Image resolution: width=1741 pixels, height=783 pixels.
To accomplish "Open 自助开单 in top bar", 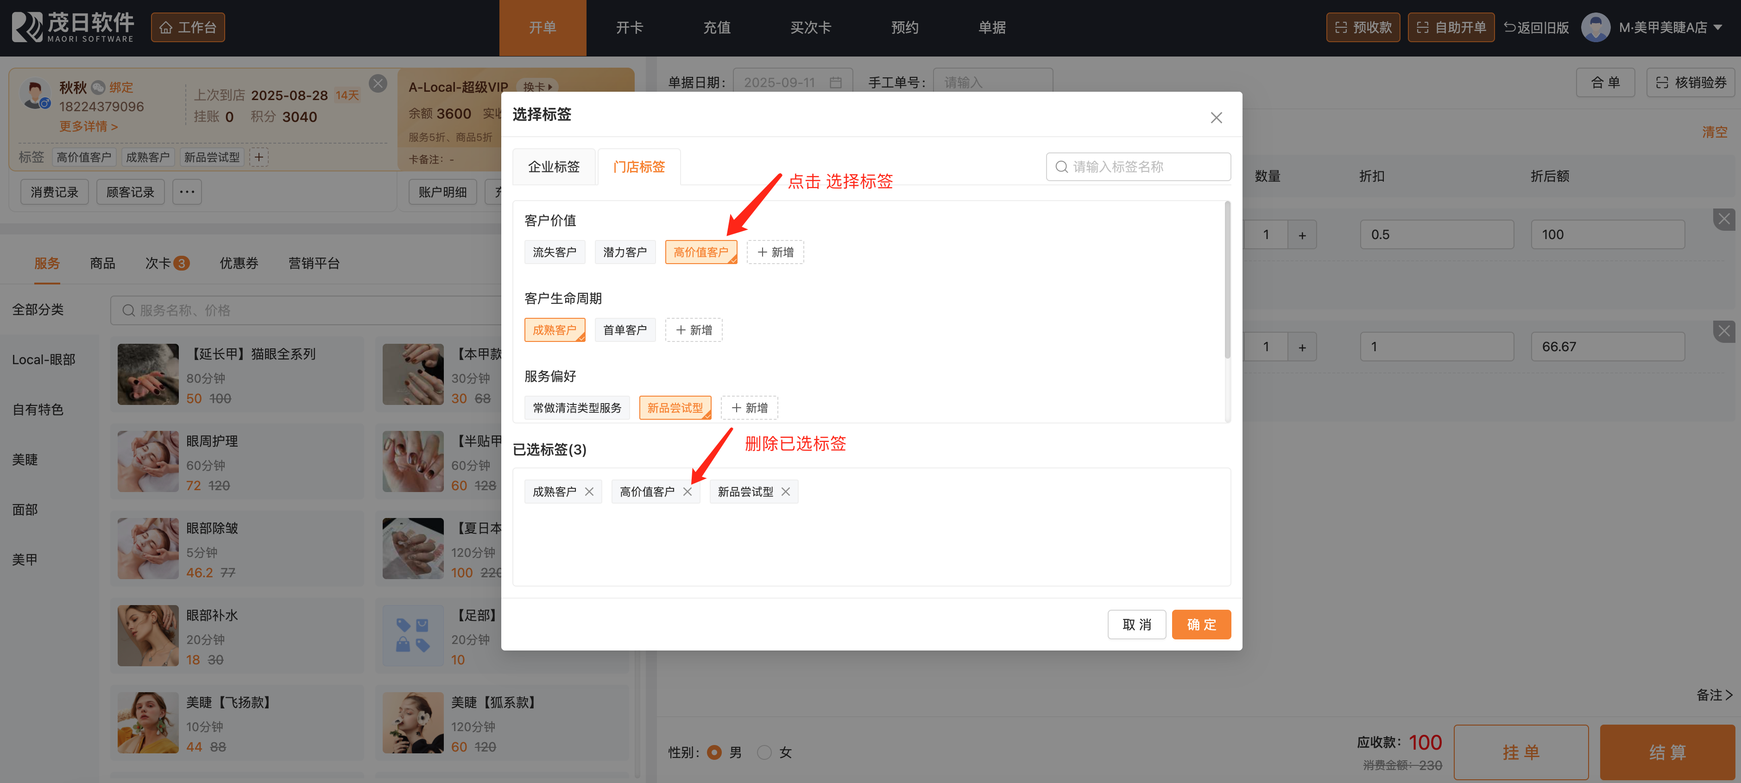I will (1451, 28).
